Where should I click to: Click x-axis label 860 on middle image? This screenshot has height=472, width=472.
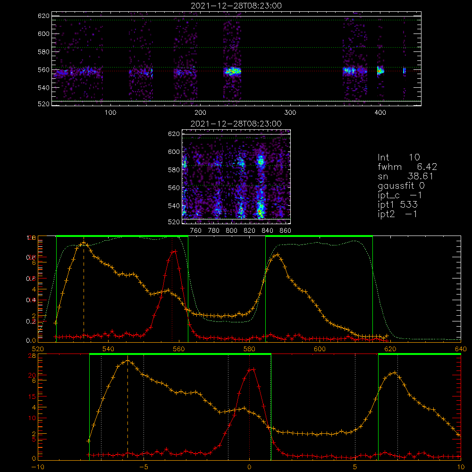pyautogui.click(x=286, y=231)
